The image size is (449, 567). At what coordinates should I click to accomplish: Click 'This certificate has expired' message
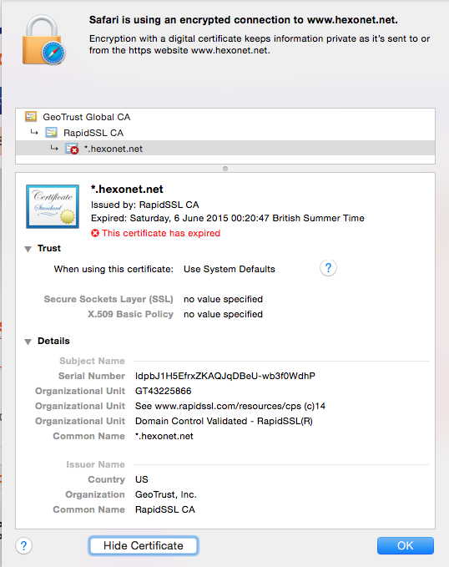[x=161, y=233]
